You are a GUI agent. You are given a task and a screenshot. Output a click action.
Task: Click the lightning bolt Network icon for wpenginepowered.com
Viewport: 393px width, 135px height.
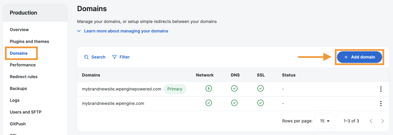coord(209,89)
